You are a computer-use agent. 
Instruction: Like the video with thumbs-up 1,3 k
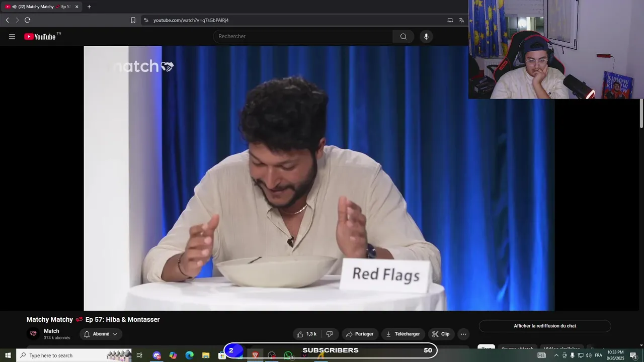(307, 334)
